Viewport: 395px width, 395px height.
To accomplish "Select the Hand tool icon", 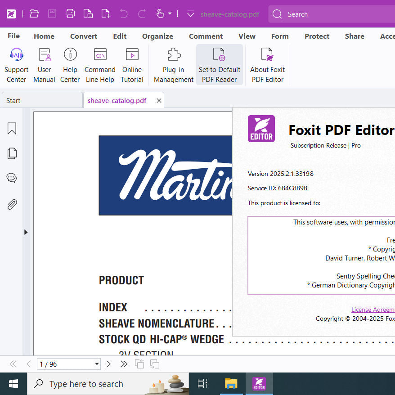I will 160,13.
